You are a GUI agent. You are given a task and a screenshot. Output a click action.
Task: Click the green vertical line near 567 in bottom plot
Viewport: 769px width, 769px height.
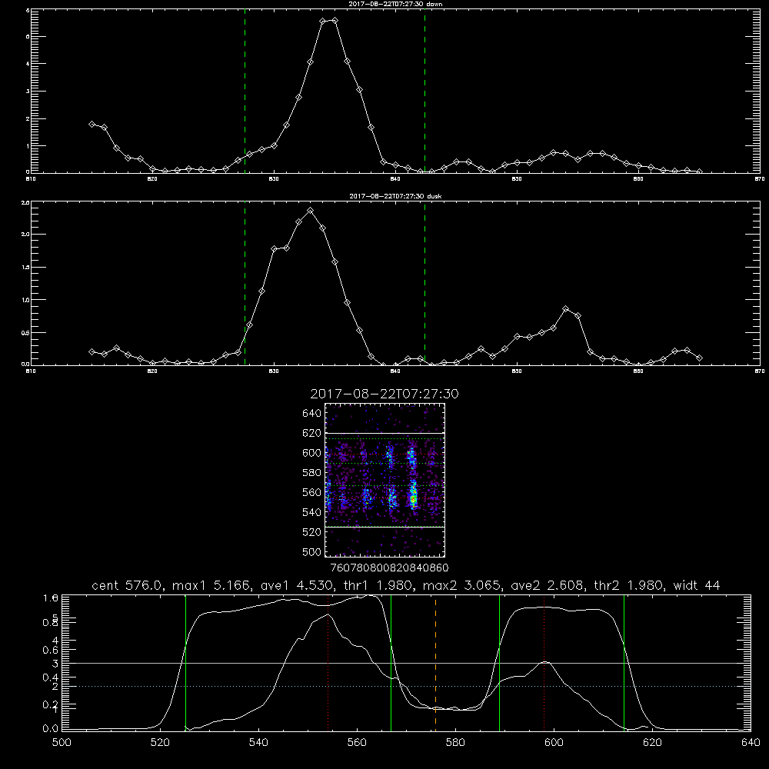(x=391, y=662)
